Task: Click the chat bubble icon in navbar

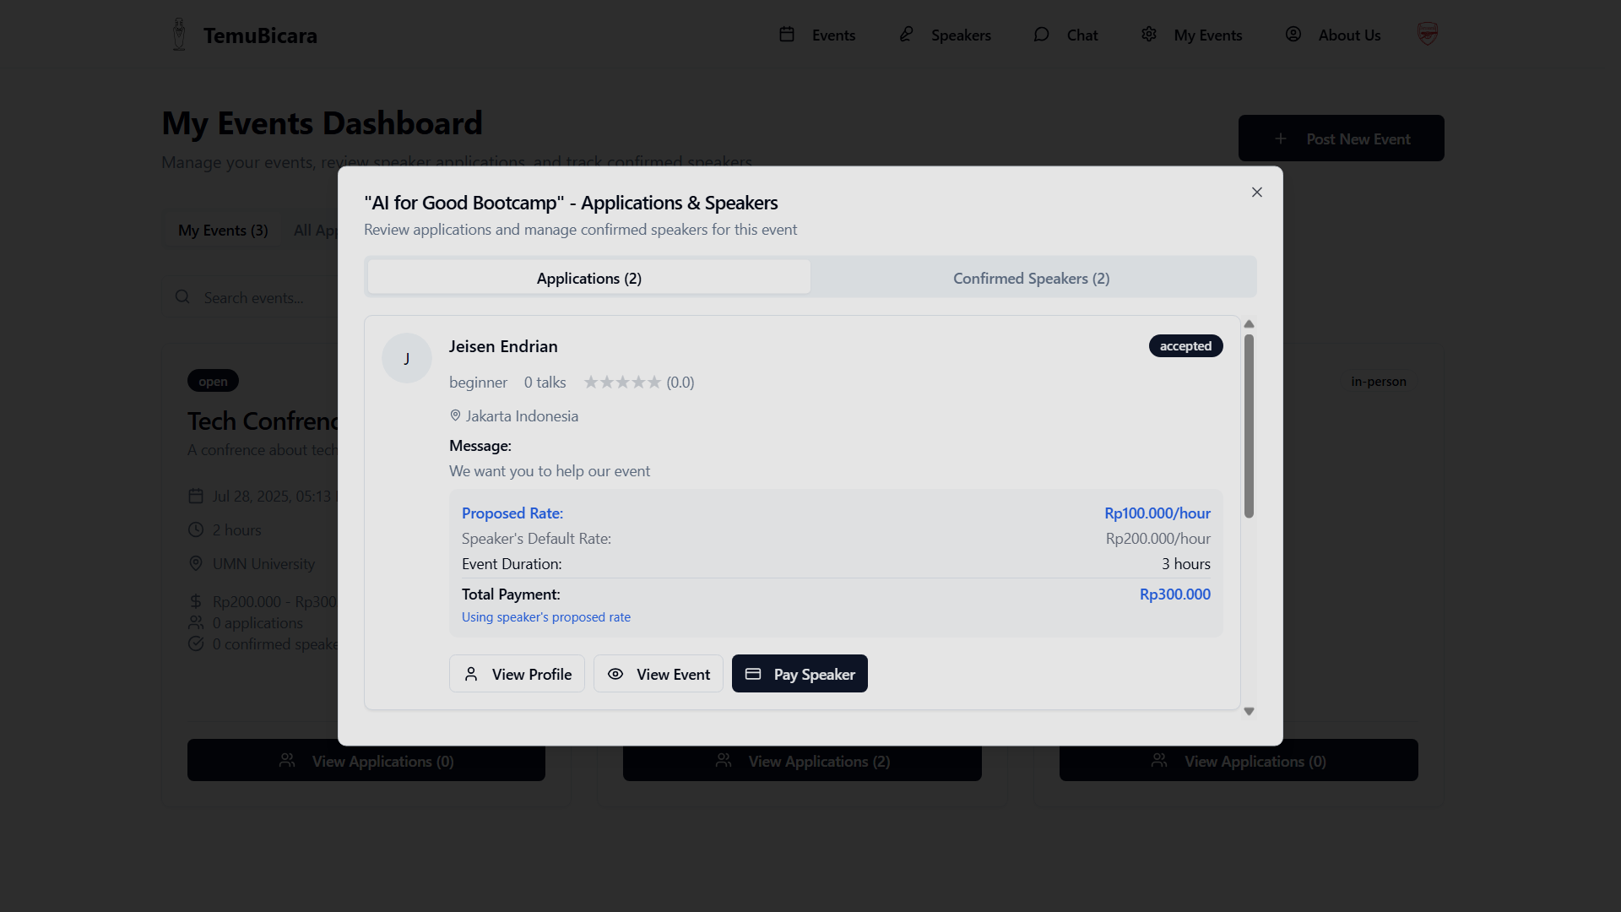Action: pos(1041,35)
